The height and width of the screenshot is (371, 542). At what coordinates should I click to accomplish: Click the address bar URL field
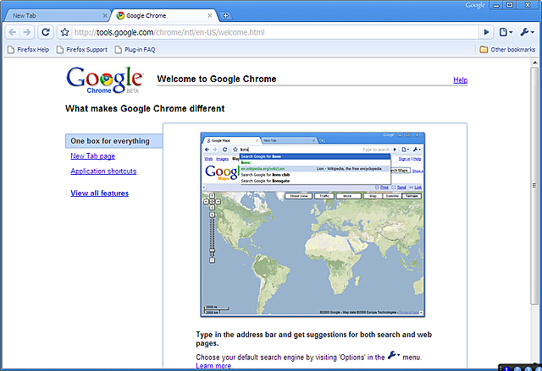pos(274,32)
